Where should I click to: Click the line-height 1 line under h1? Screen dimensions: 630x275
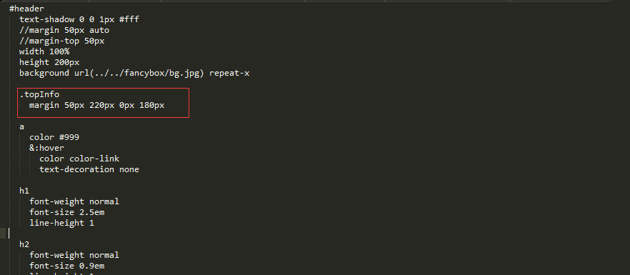[x=61, y=223]
